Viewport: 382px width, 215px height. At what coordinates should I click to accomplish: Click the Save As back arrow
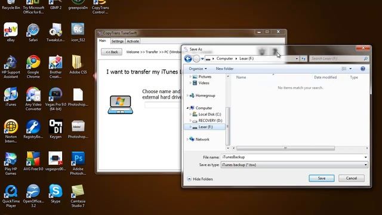tap(188, 59)
